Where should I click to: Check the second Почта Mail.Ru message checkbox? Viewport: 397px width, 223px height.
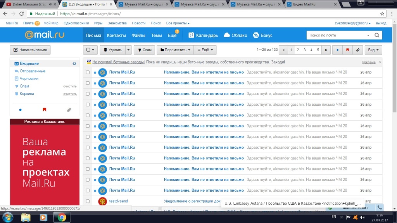[x=88, y=83]
